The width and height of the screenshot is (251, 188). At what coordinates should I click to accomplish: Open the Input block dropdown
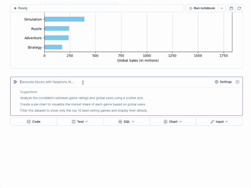pos(219,122)
